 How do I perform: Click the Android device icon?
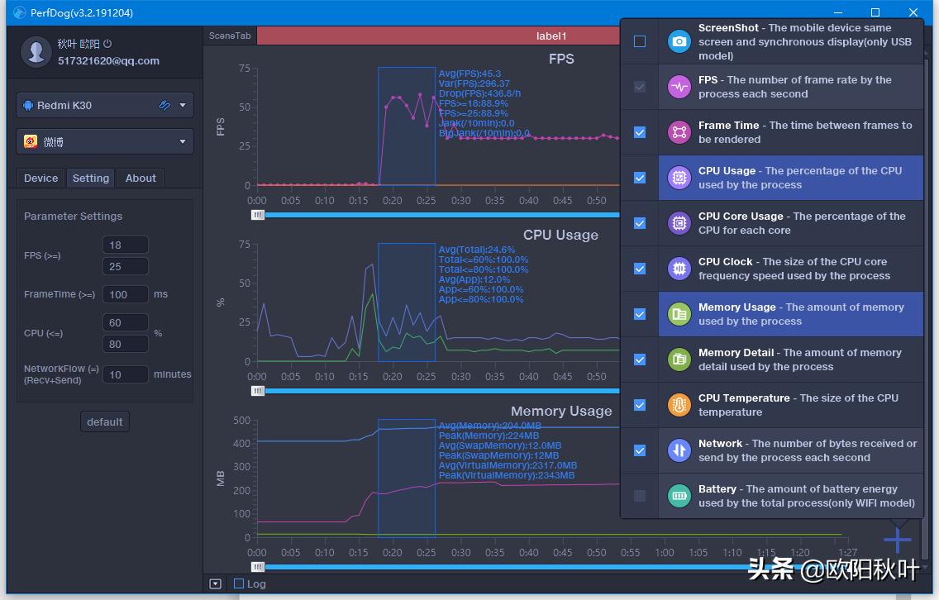tap(28, 106)
